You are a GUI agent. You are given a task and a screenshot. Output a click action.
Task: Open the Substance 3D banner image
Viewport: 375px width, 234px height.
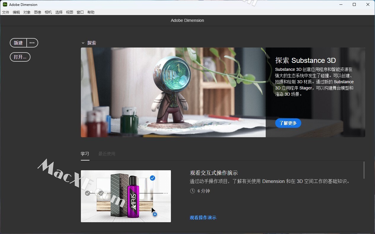coord(173,92)
